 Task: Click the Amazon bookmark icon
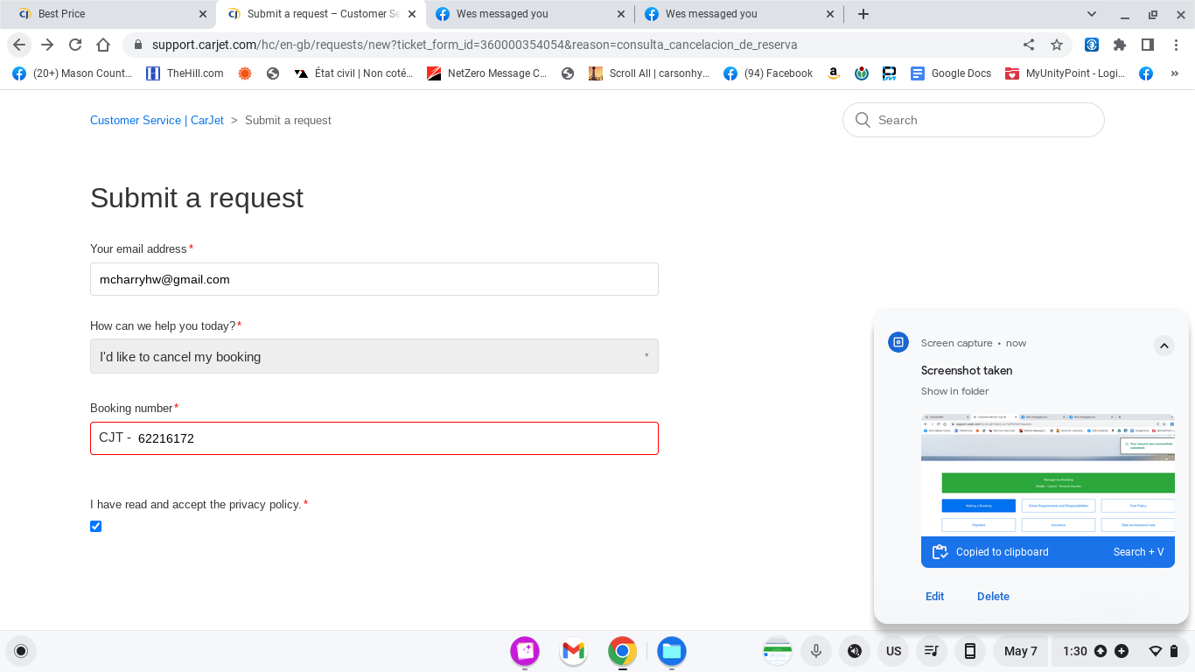click(834, 73)
